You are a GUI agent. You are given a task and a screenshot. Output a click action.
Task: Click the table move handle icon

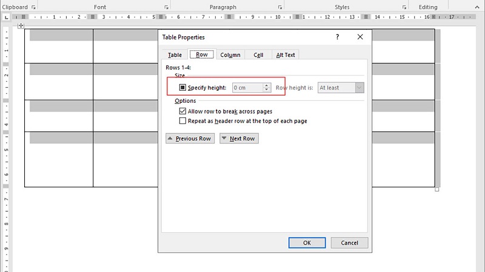[x=21, y=25]
